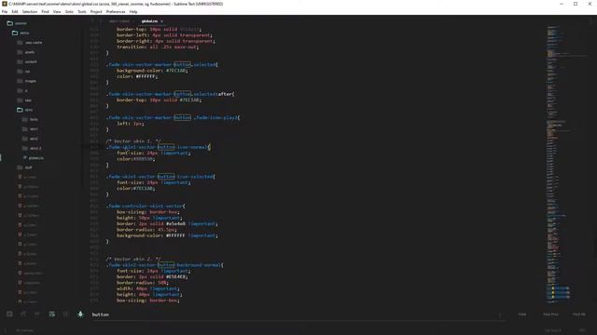This screenshot has width=597, height=335.
Task: Expand the content folder in sidebar
Action: point(20,61)
